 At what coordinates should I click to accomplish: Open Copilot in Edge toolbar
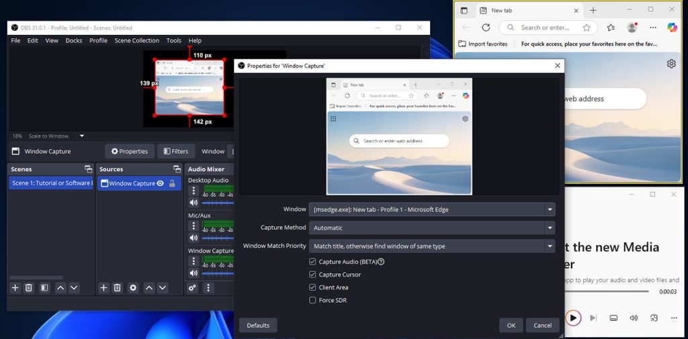click(x=672, y=28)
